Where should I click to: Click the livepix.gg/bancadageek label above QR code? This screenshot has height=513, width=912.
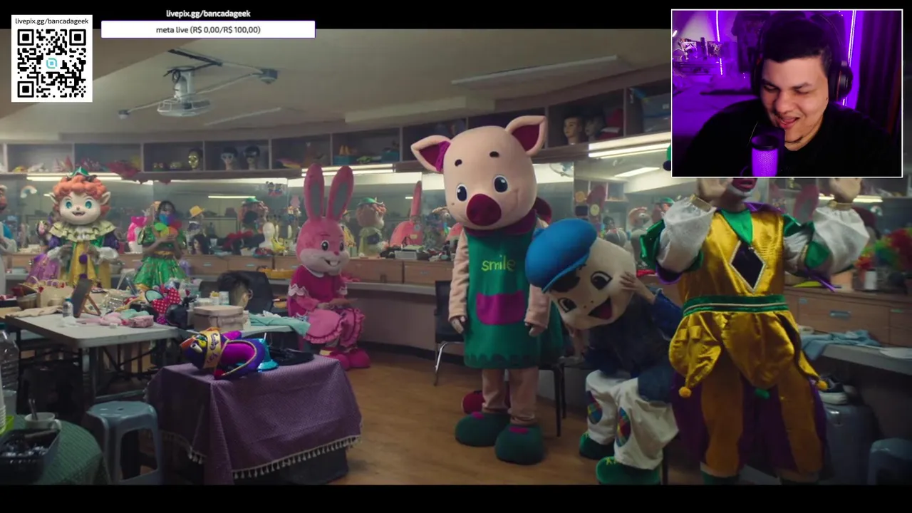51,21
